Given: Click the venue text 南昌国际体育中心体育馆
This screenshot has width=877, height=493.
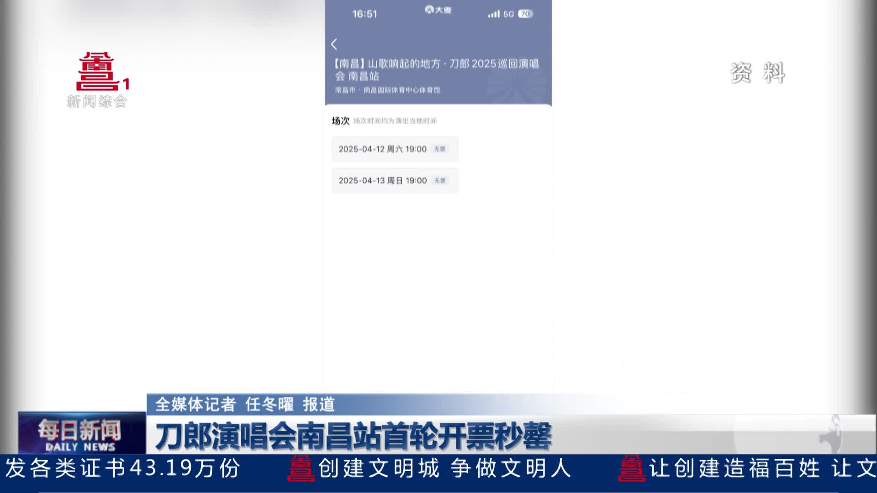Looking at the screenshot, I should (x=402, y=90).
